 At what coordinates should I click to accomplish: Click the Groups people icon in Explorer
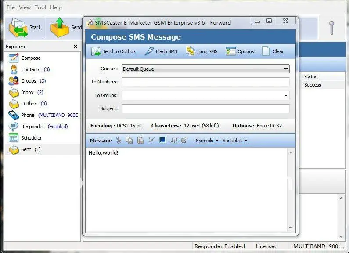point(14,81)
